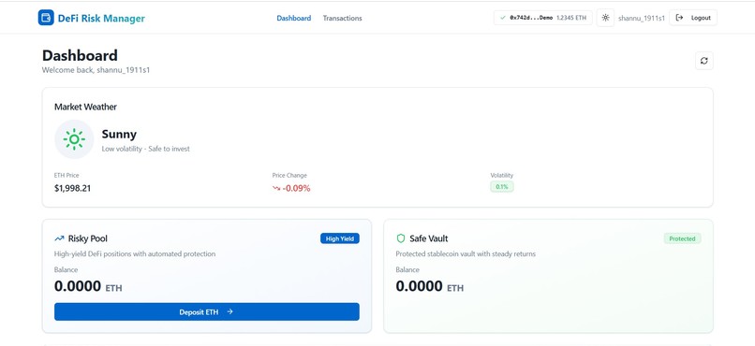Click the High Yield badge
Image resolution: width=755 pixels, height=346 pixels.
pyautogui.click(x=339, y=238)
